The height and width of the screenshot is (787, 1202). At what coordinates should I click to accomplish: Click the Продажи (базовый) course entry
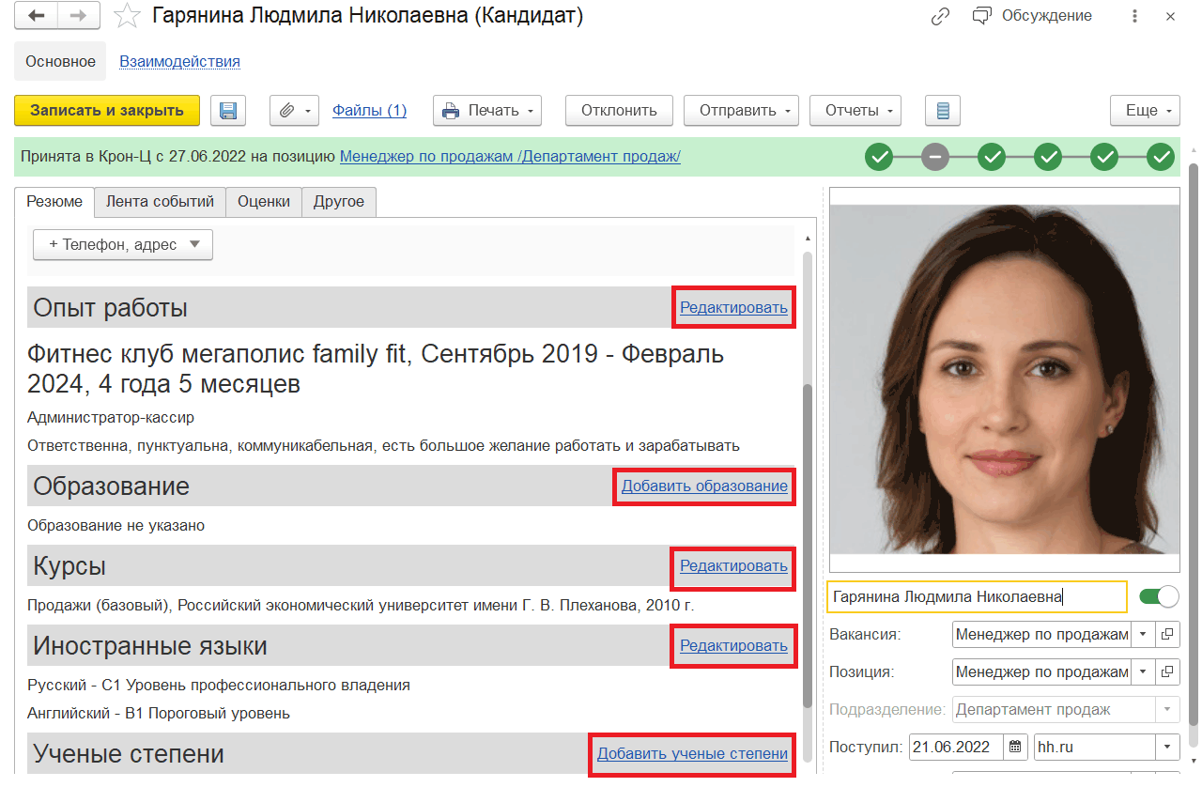click(x=361, y=605)
